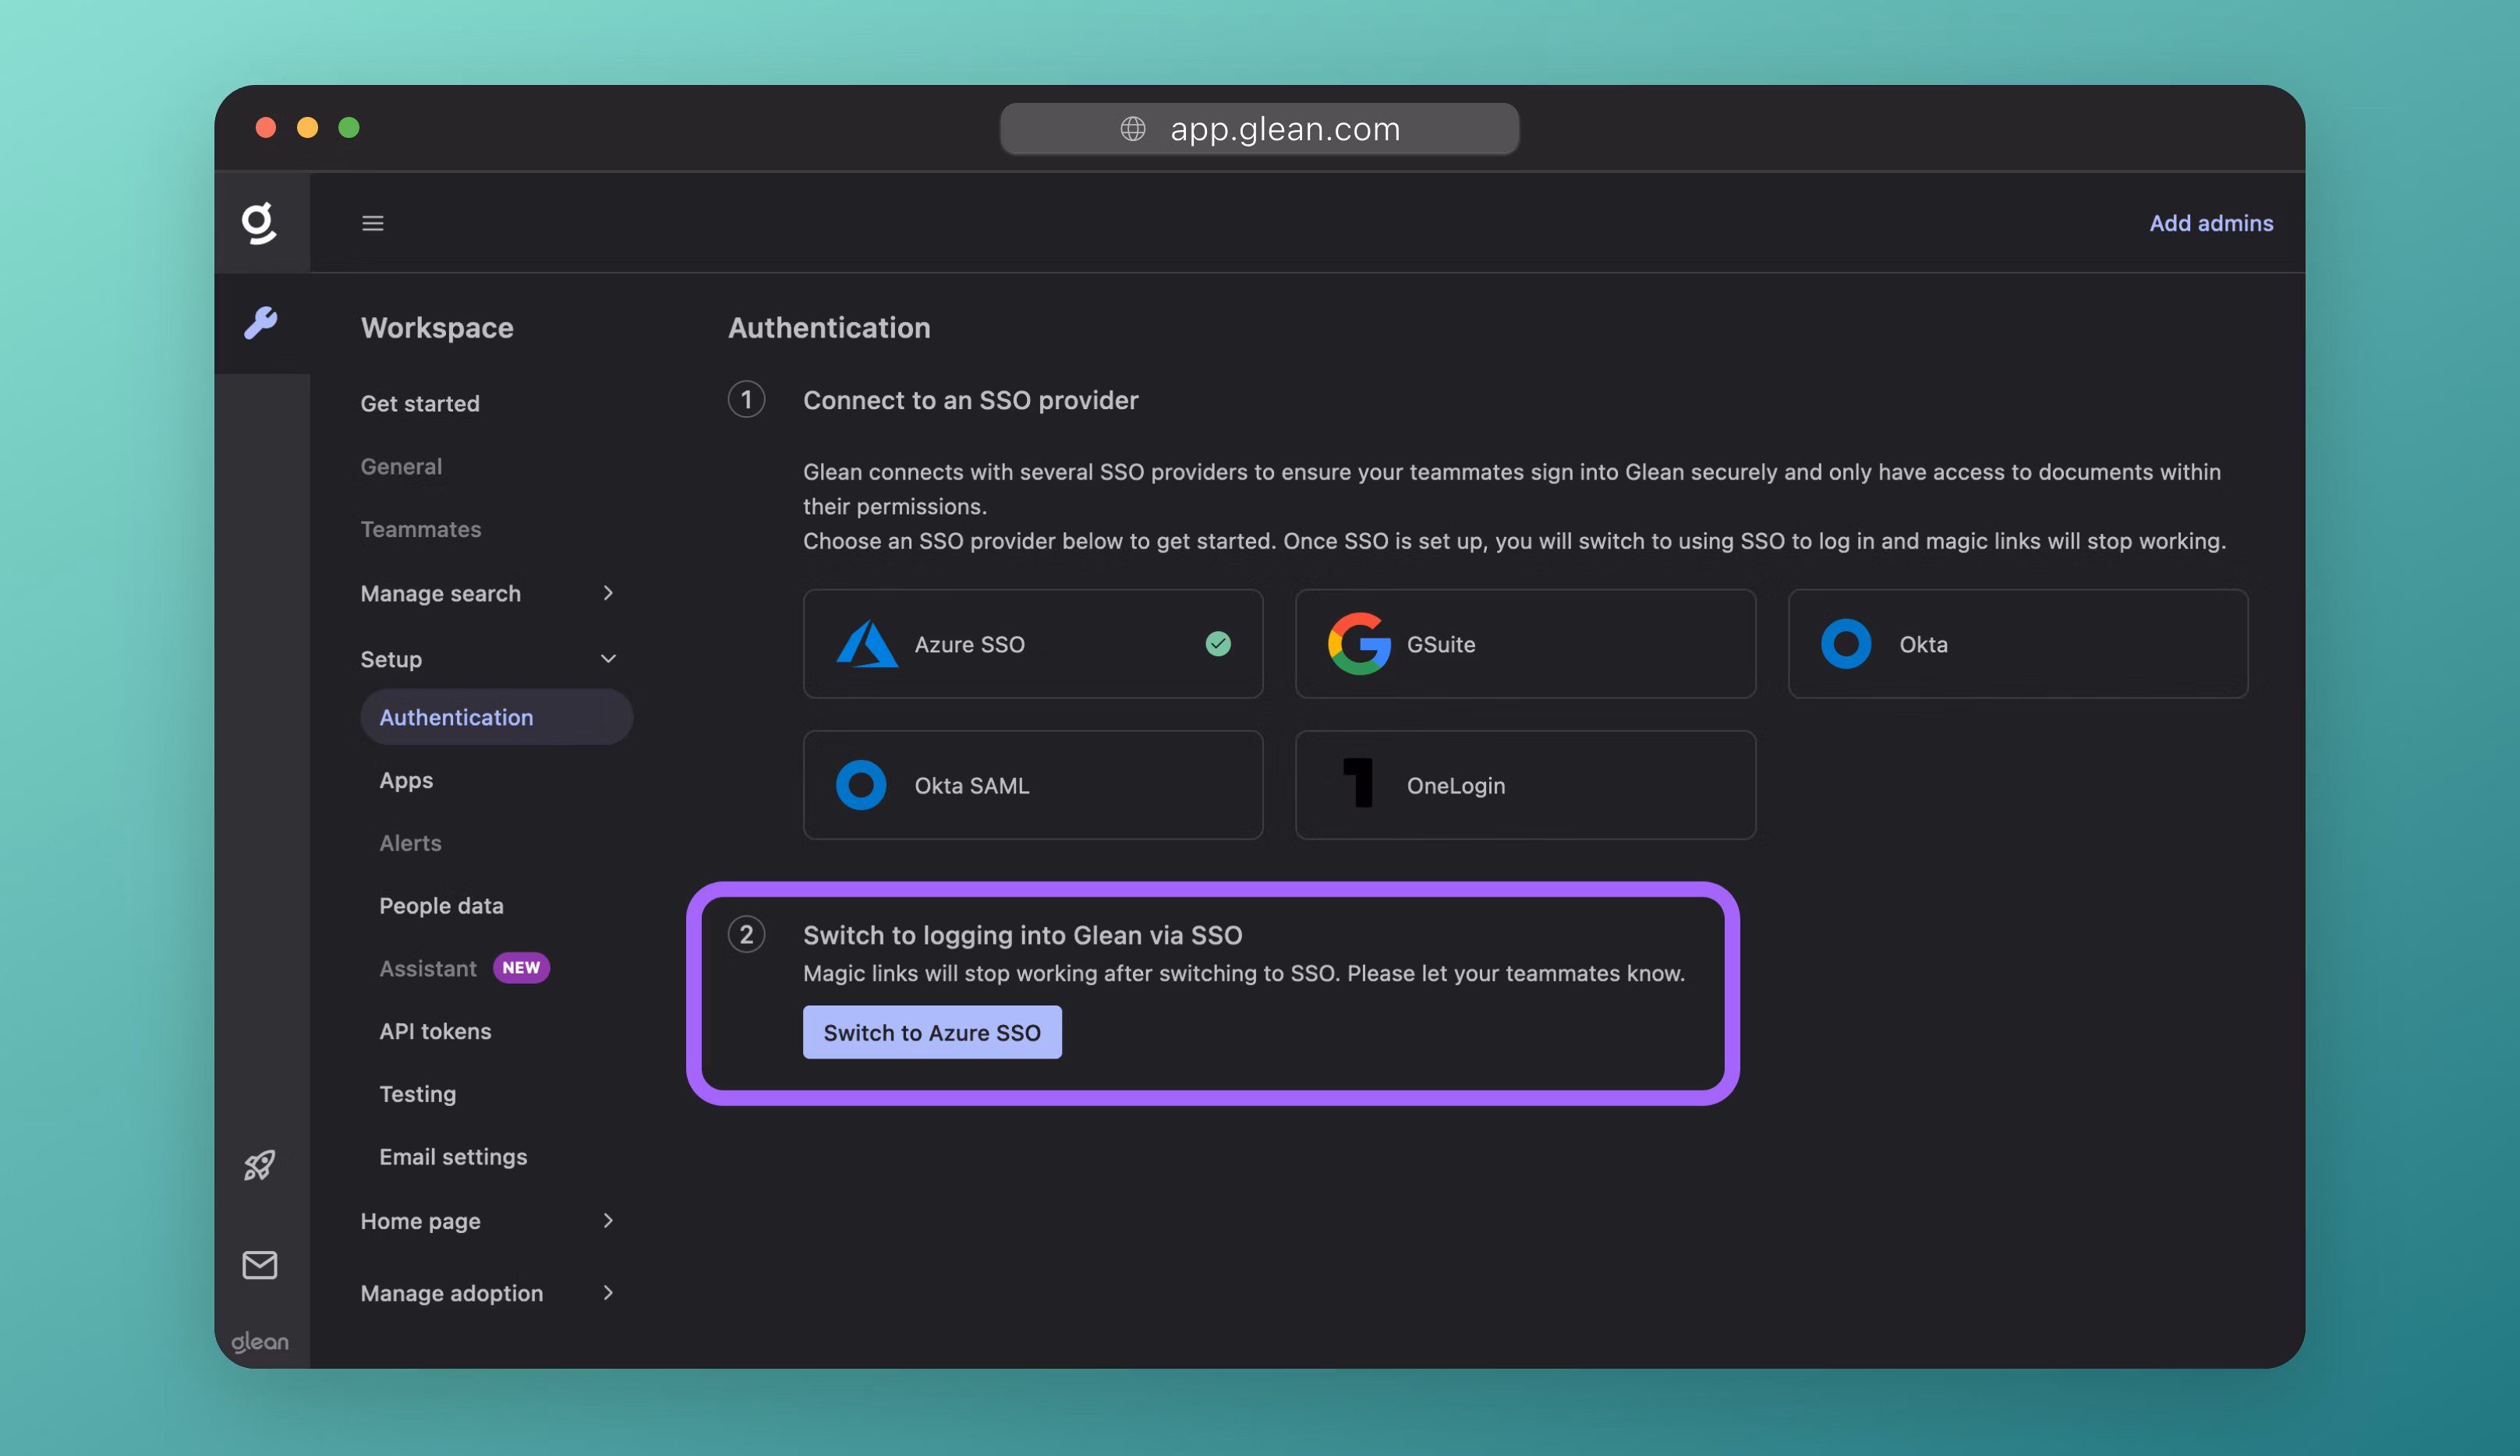Click the Glean logo icon top-left
This screenshot has height=1456, width=2520.
259,223
